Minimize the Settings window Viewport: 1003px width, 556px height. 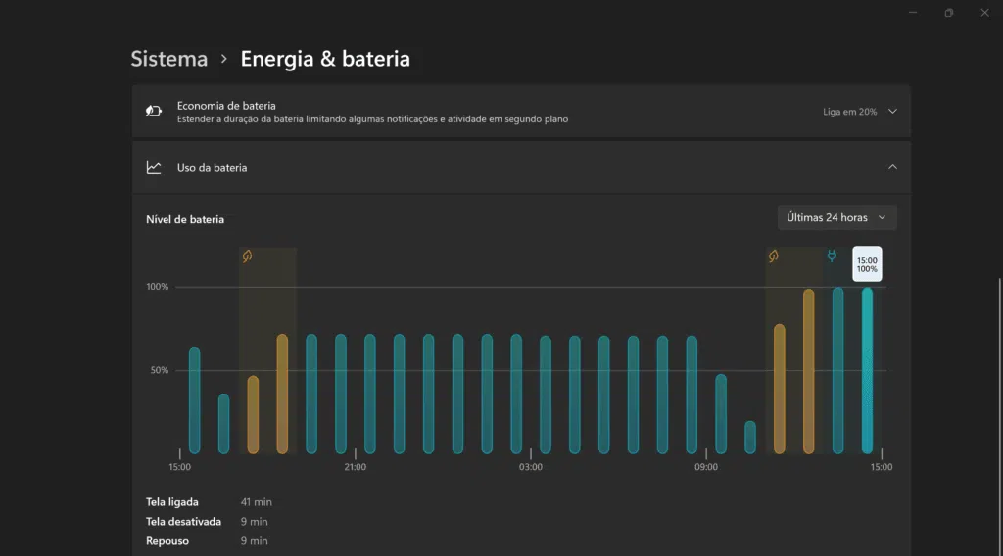tap(913, 13)
